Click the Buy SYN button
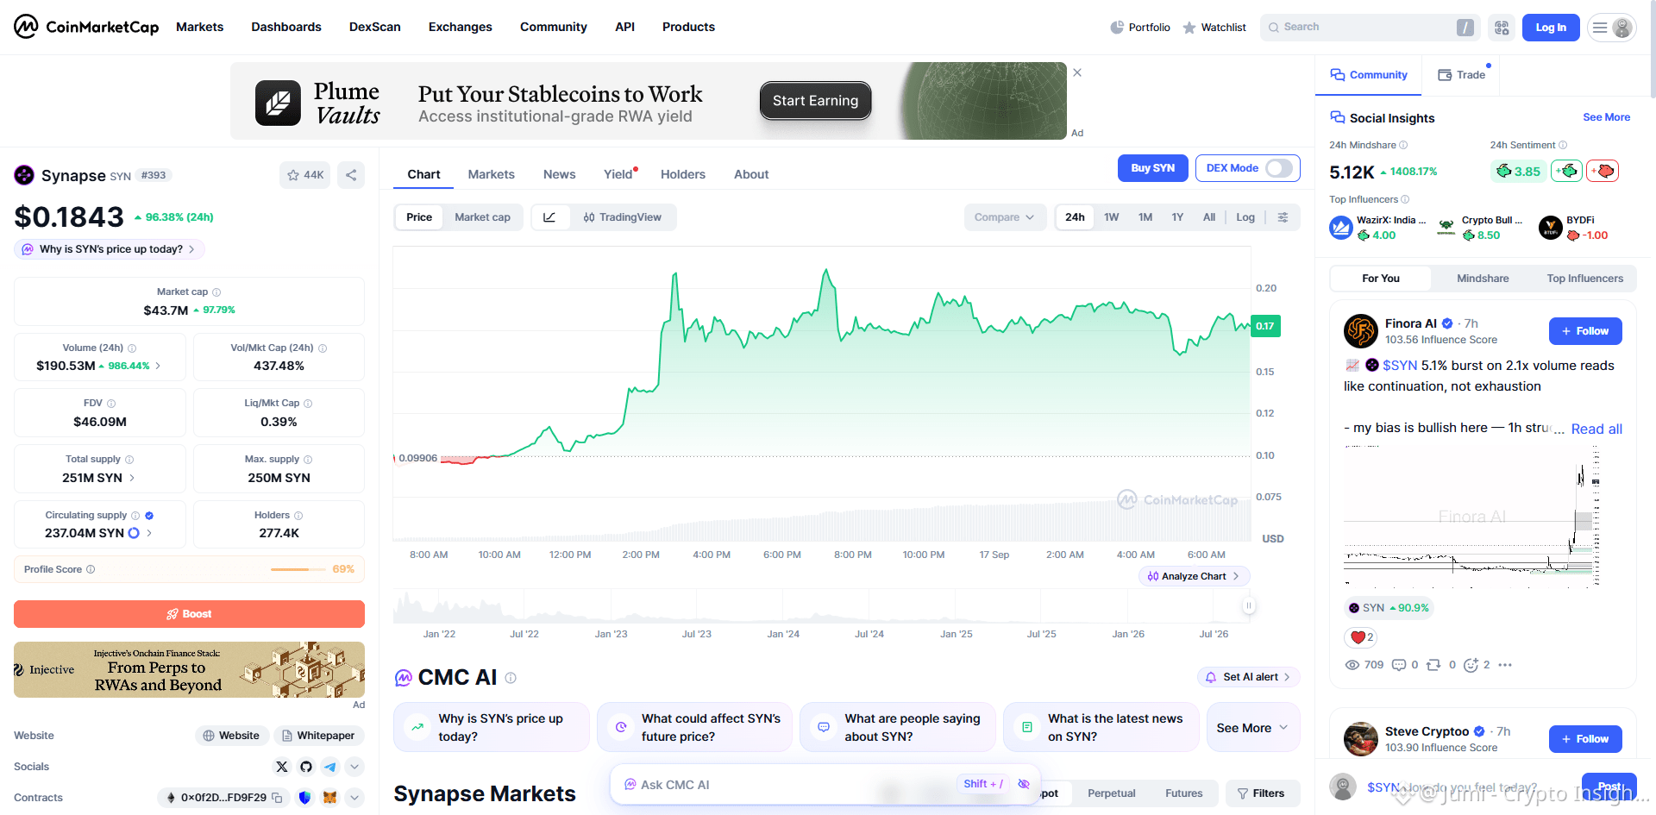This screenshot has height=815, width=1656. point(1153,168)
